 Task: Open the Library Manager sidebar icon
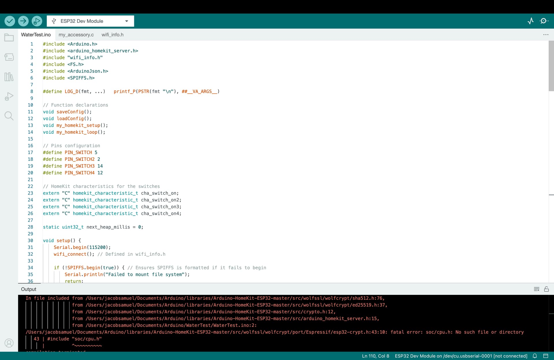pyautogui.click(x=9, y=77)
